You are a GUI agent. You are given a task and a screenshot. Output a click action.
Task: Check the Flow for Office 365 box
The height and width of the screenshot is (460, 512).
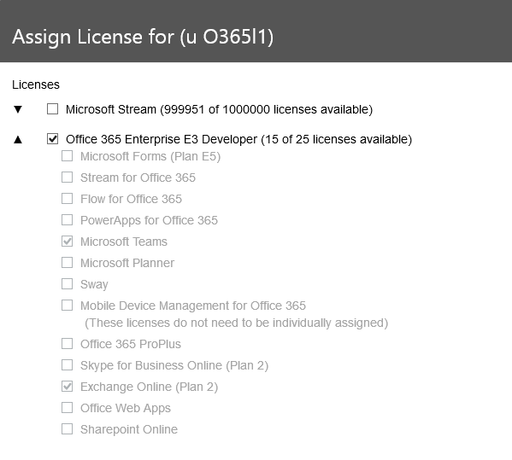68,199
